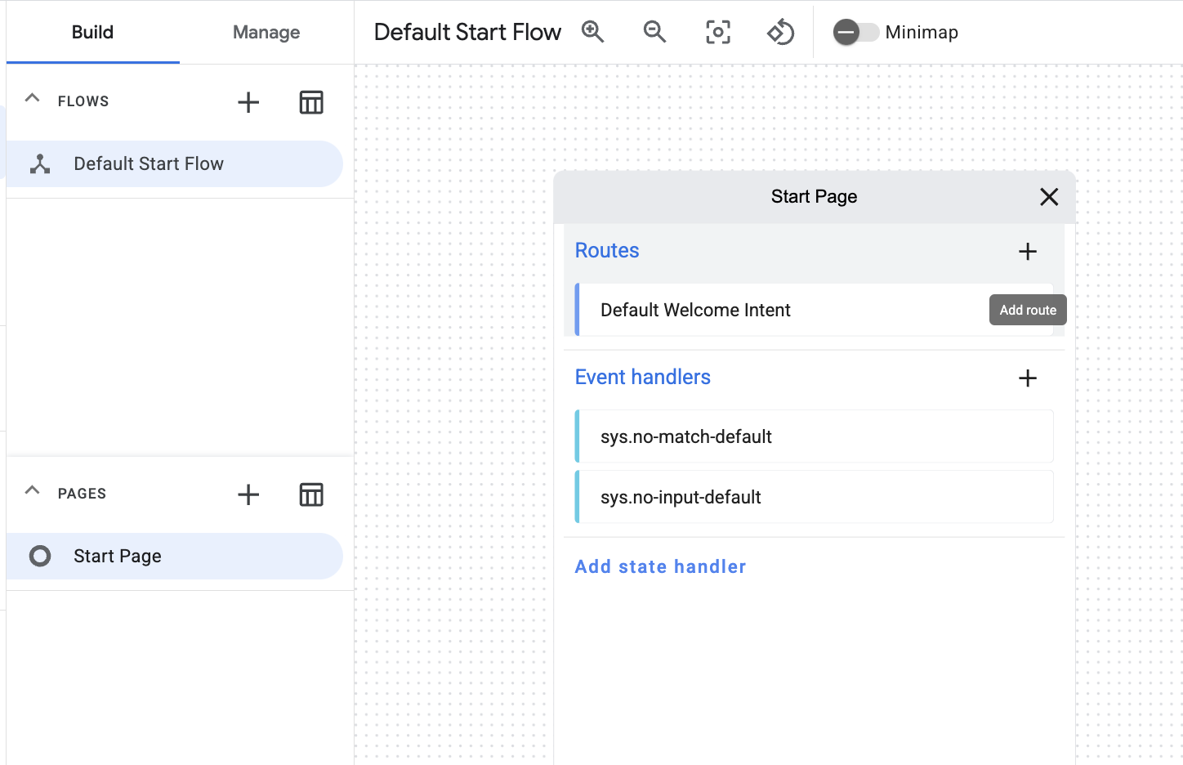Click the Start Page panel title
The height and width of the screenshot is (765, 1183).
point(814,196)
